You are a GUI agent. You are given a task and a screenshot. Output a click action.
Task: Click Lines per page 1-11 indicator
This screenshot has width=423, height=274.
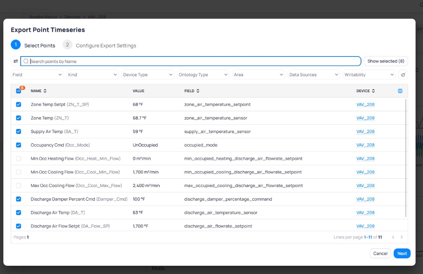[358, 237]
